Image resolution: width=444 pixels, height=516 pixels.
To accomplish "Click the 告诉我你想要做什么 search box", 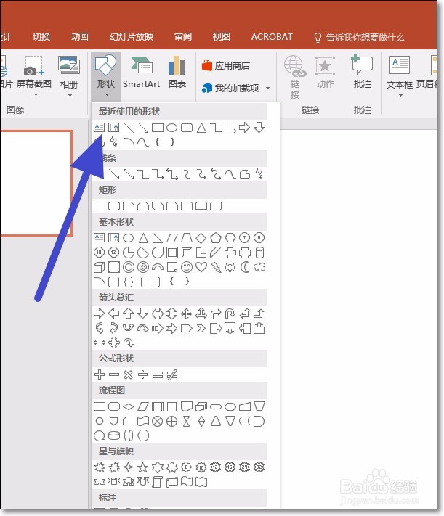I will click(x=359, y=37).
